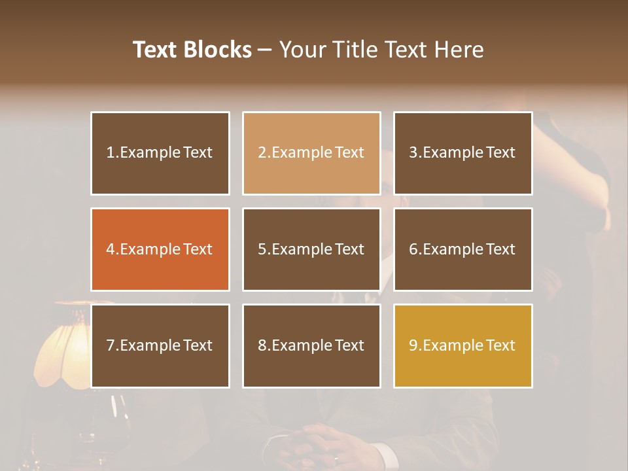628x471 pixels.
Task: Click the dash in the slide title
Action: pos(265,50)
